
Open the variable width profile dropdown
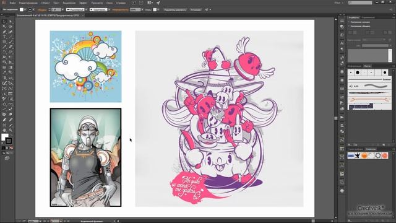click(86, 10)
